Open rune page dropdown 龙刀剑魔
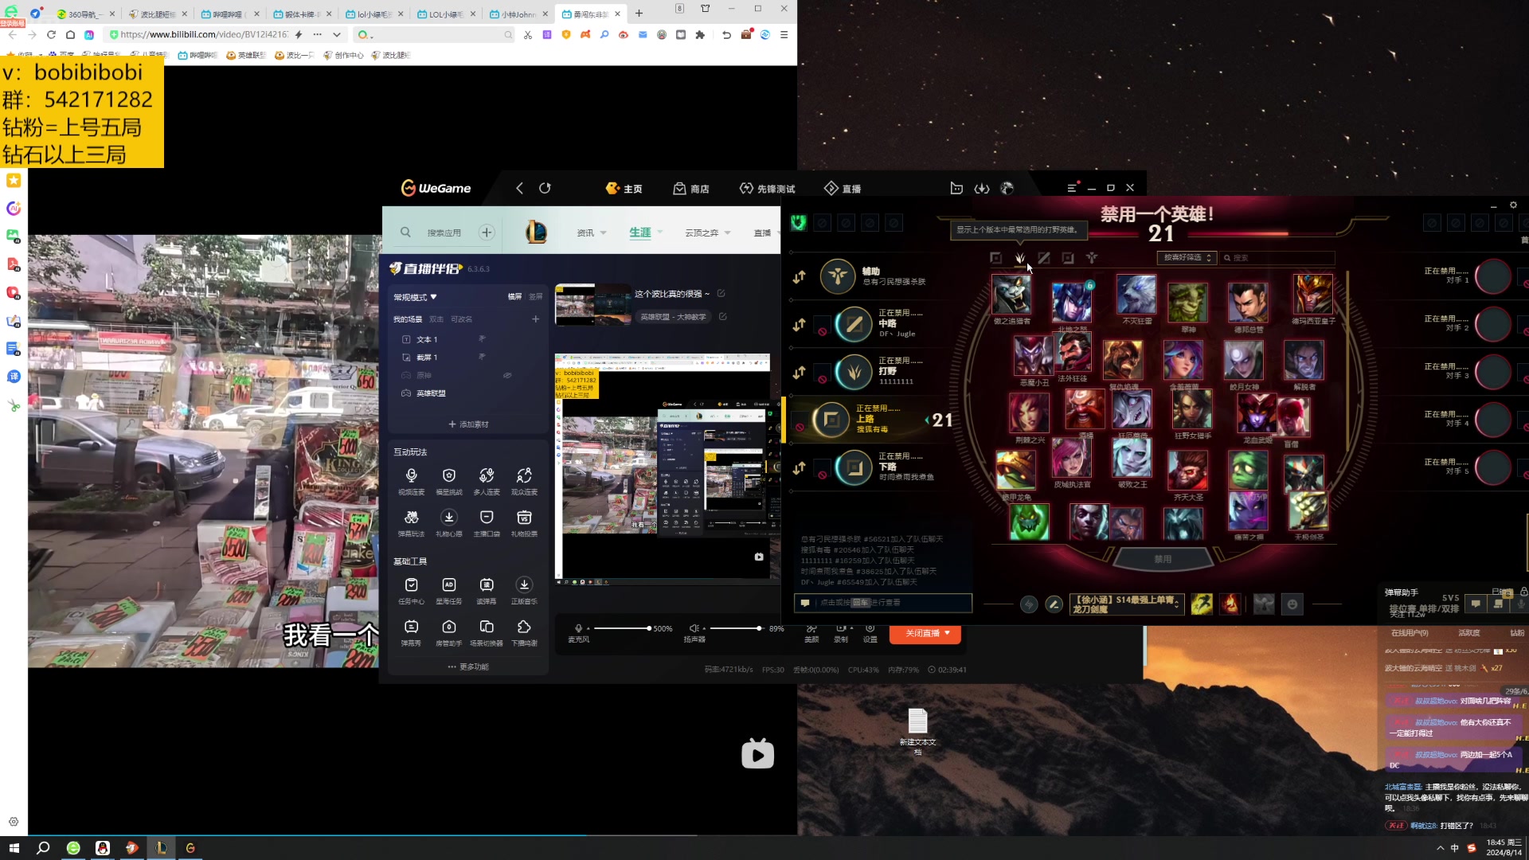The width and height of the screenshot is (1529, 860). (x=1126, y=604)
